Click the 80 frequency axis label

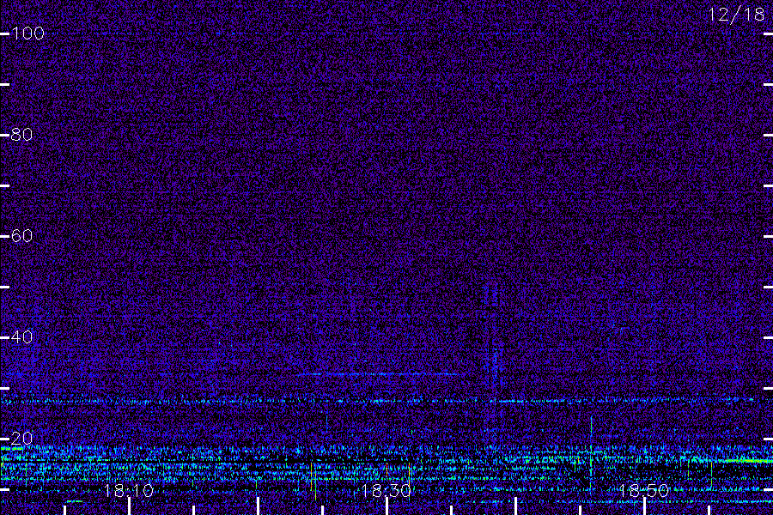pos(21,135)
